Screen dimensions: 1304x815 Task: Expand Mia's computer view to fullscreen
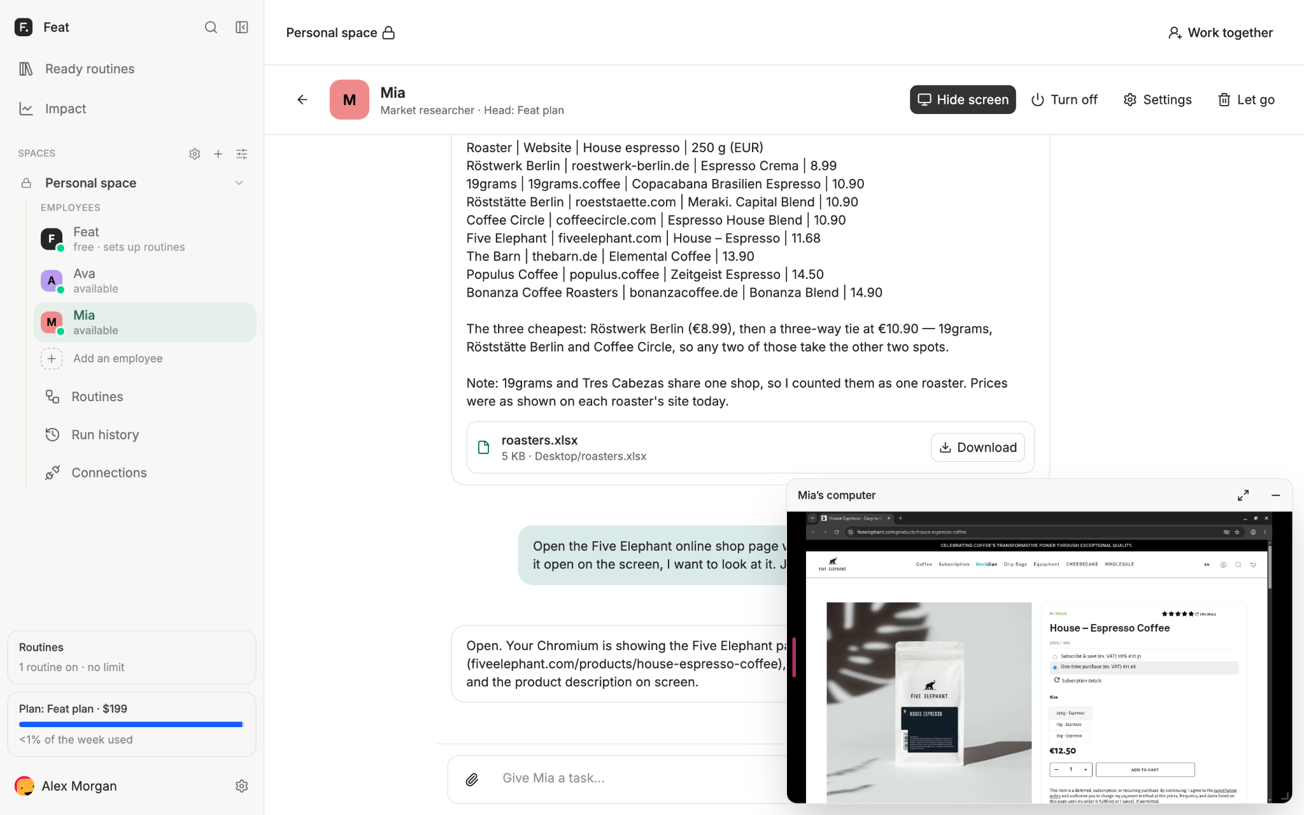coord(1244,495)
